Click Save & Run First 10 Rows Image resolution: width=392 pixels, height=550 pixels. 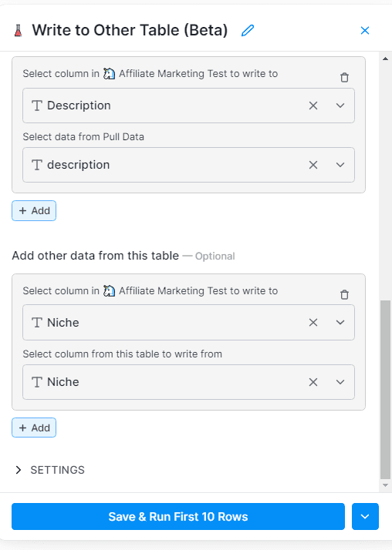(x=178, y=516)
